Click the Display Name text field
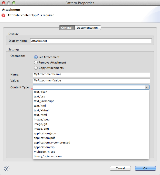The width and height of the screenshot is (160, 175). point(91,41)
